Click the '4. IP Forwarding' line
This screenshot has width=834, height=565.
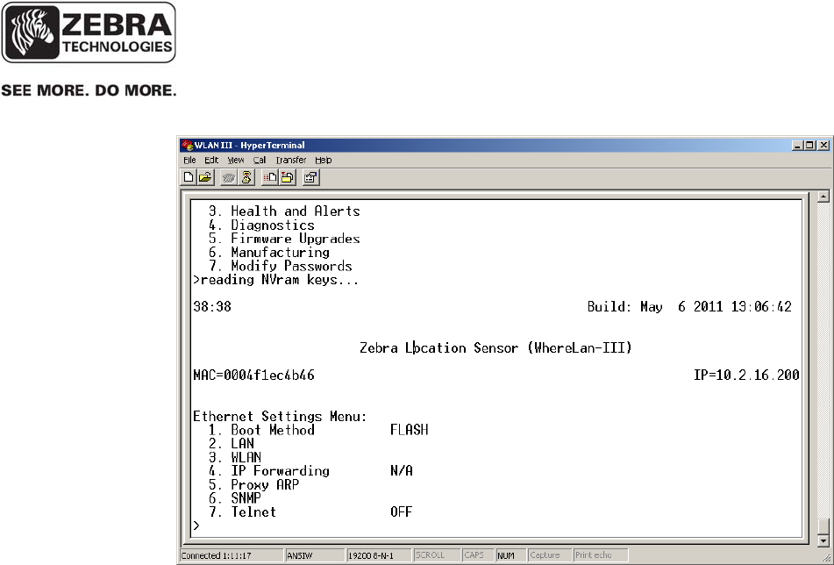point(268,471)
